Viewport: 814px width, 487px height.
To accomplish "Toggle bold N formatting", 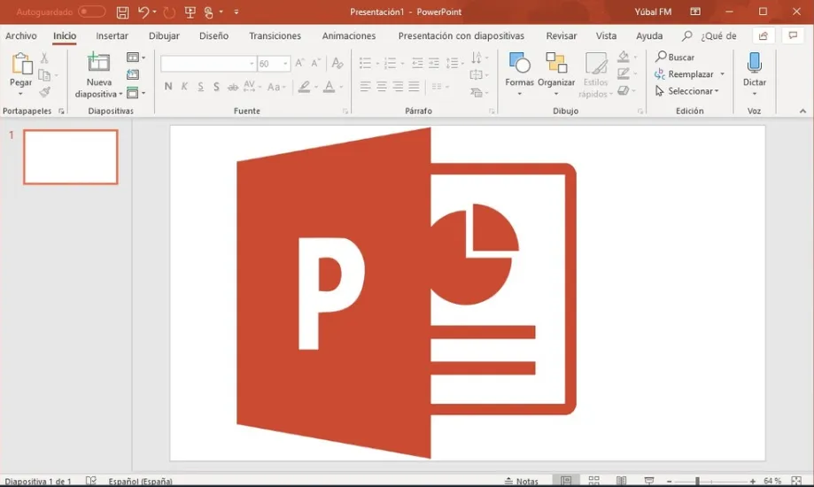I will 168,87.
